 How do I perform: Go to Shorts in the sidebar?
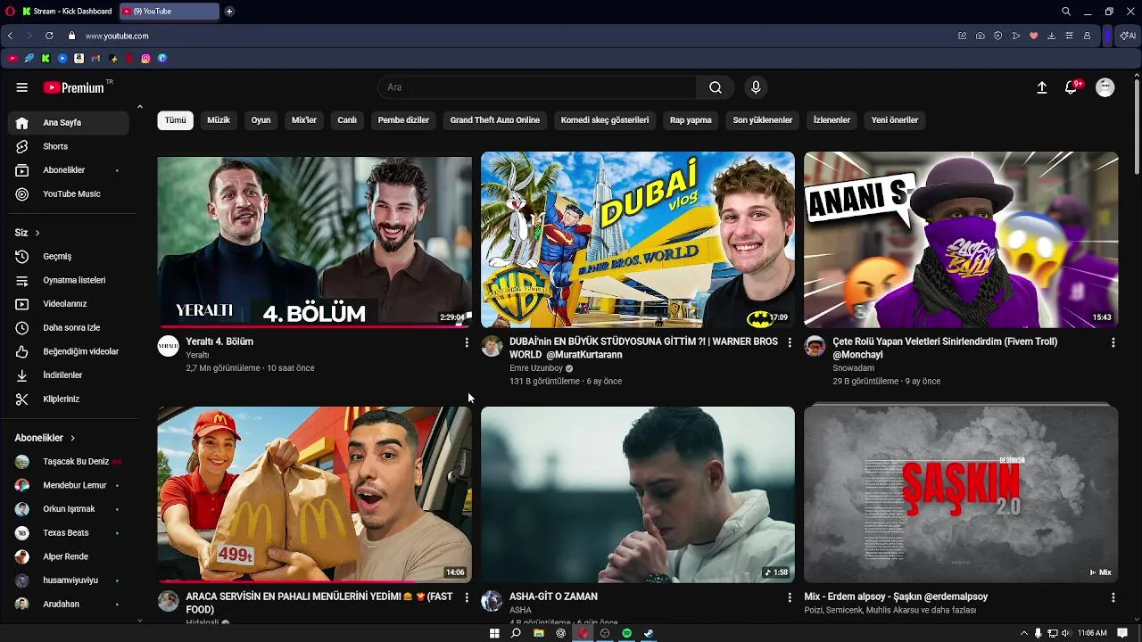coord(68,146)
